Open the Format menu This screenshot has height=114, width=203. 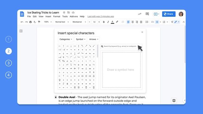point(56,16)
